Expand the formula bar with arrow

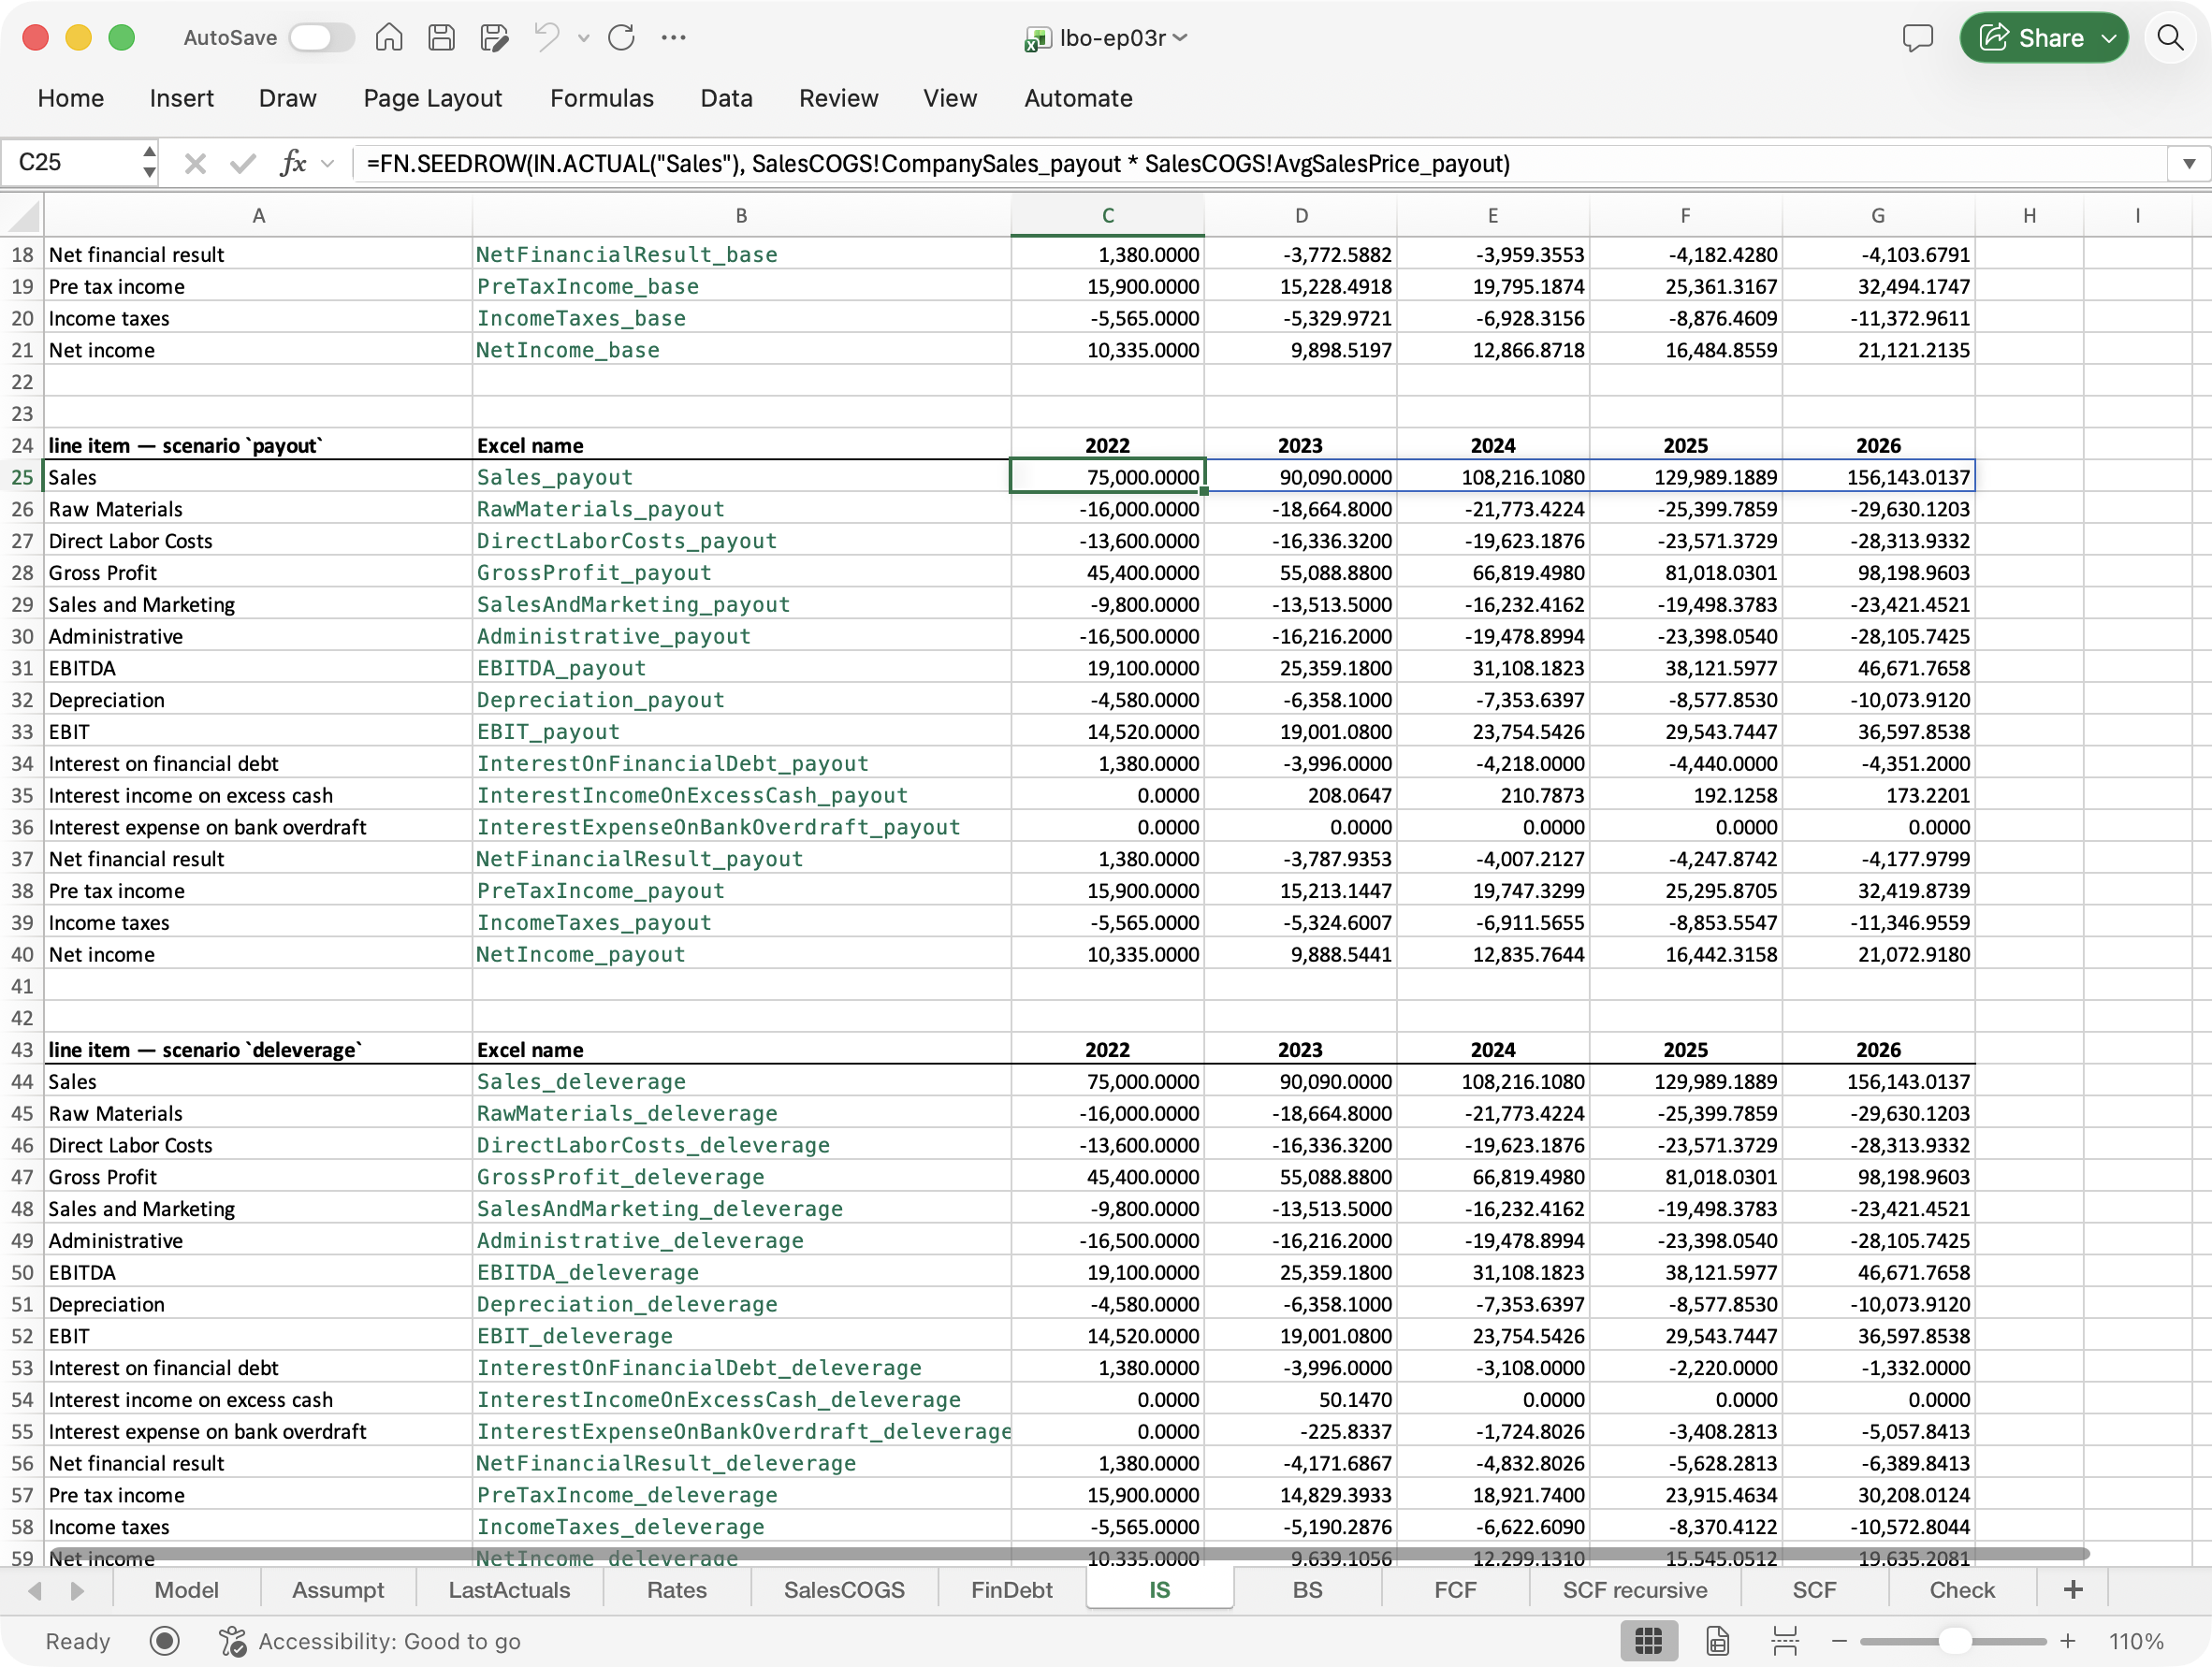2189,163
